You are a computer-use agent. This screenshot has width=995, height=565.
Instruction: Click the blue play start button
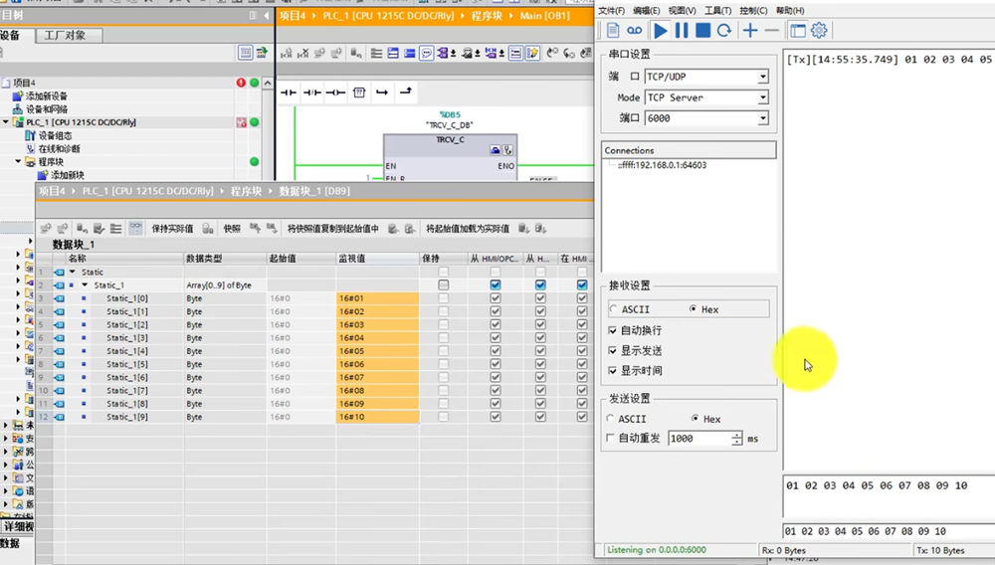pyautogui.click(x=661, y=31)
